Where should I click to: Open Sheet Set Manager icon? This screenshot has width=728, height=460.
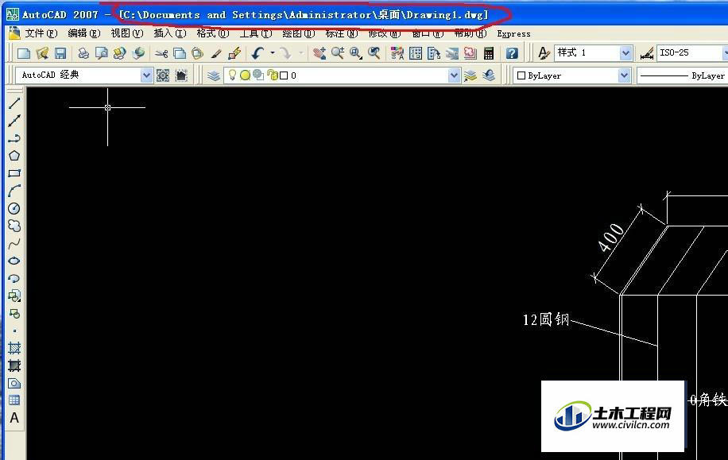[451, 53]
